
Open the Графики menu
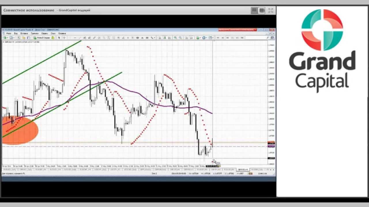click(35, 33)
